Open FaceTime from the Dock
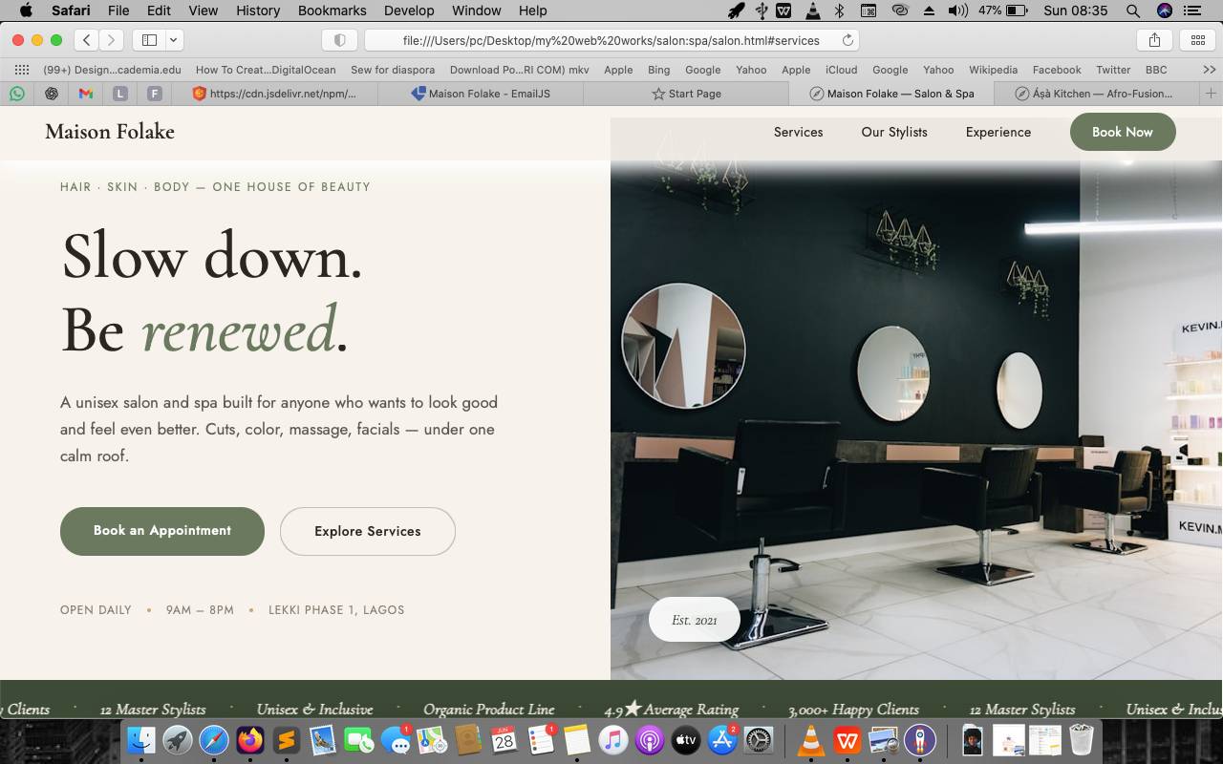The image size is (1223, 764). tap(358, 739)
